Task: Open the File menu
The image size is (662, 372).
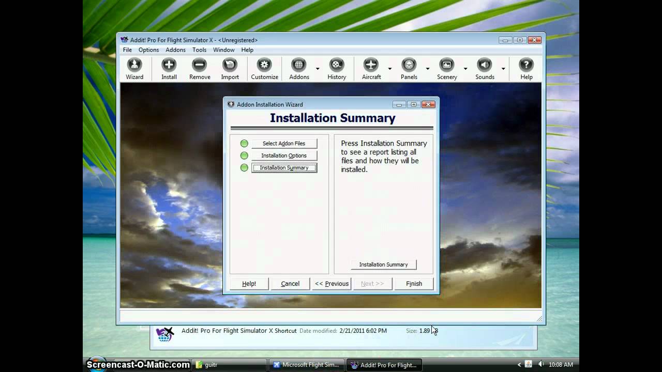Action: coord(127,50)
